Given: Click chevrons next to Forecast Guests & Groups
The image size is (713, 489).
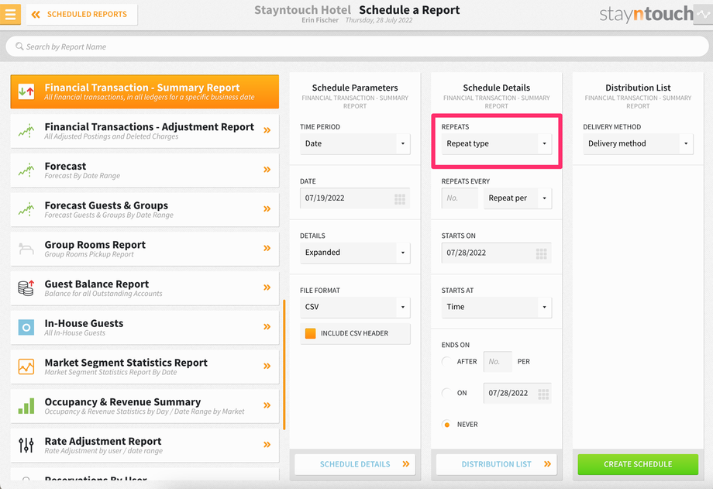Looking at the screenshot, I should point(267,208).
